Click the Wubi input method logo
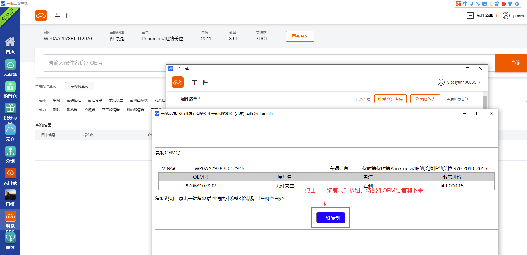Image resolution: width=527 pixels, height=255 pixels. click(x=458, y=4)
